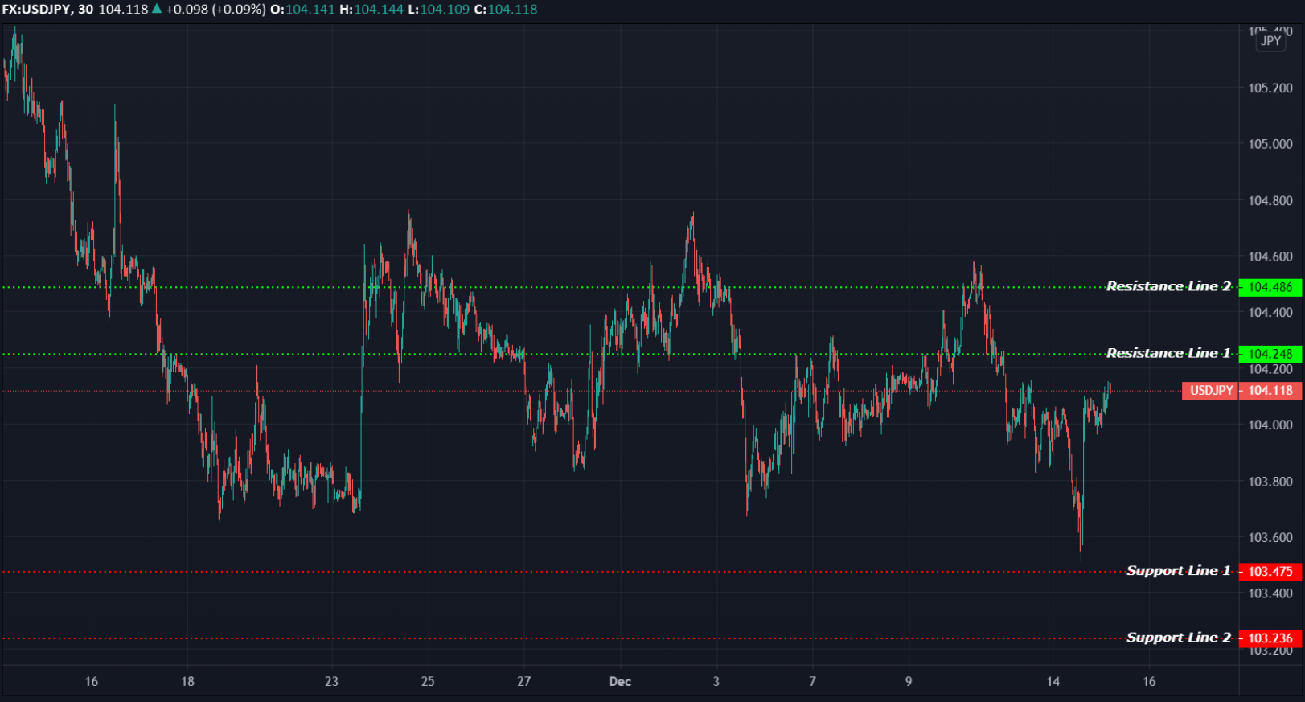Click the 105.000 price axis value
The image size is (1305, 702).
coord(1270,144)
